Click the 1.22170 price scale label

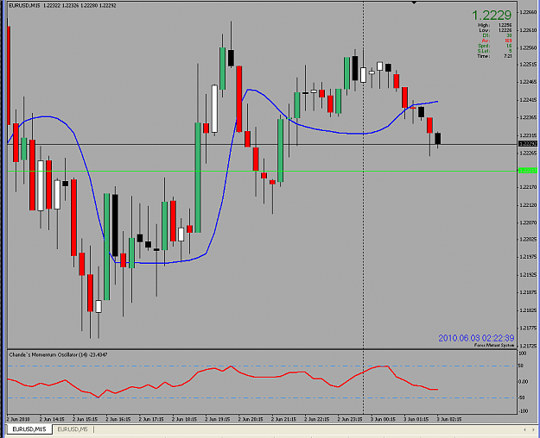pyautogui.click(x=528, y=187)
